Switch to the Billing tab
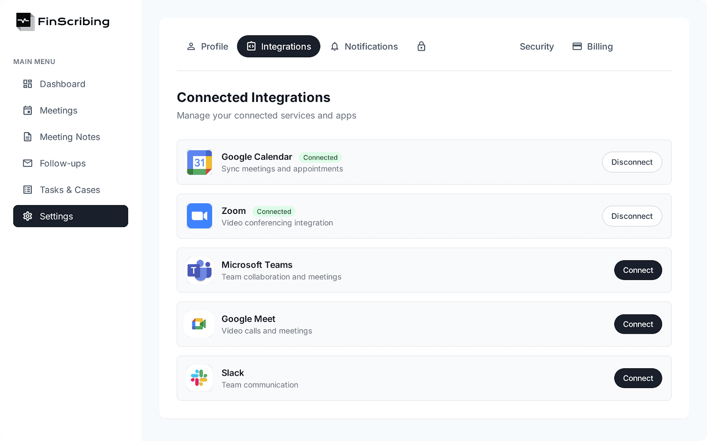The image size is (707, 441). click(593, 46)
